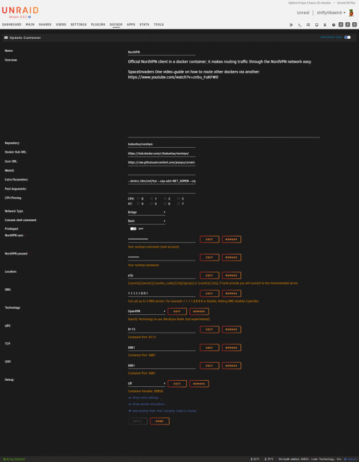Click Edit for NordVPN user

(210, 239)
